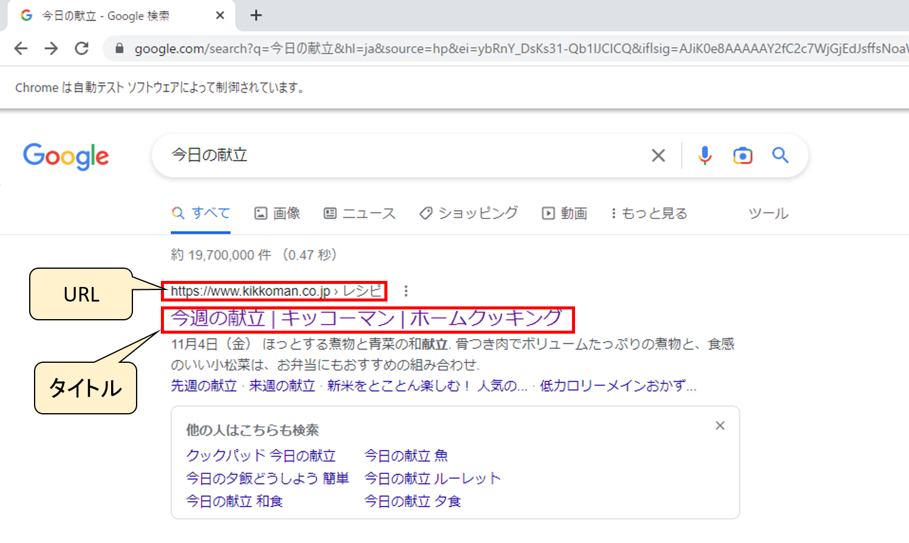Open the 来週の献立 sitelink
The width and height of the screenshot is (909, 543).
point(282,386)
